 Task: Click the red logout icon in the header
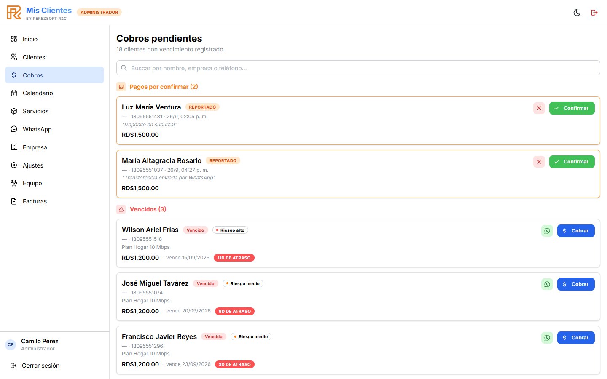pyautogui.click(x=594, y=13)
